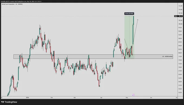The height and width of the screenshot is (105, 184).
Task: Click the 90.00 price axis label
Action: click(x=180, y=38)
